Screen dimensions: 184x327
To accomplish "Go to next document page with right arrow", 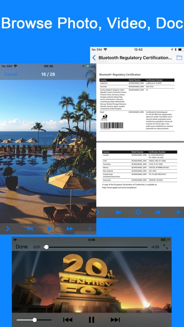I will 158,212.
